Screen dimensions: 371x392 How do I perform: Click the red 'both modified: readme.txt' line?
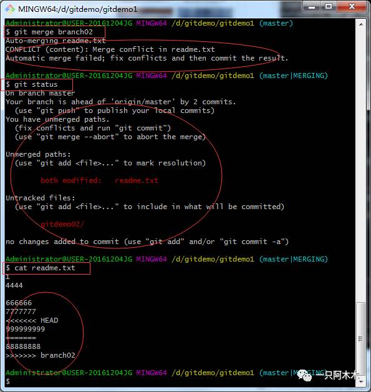99,180
